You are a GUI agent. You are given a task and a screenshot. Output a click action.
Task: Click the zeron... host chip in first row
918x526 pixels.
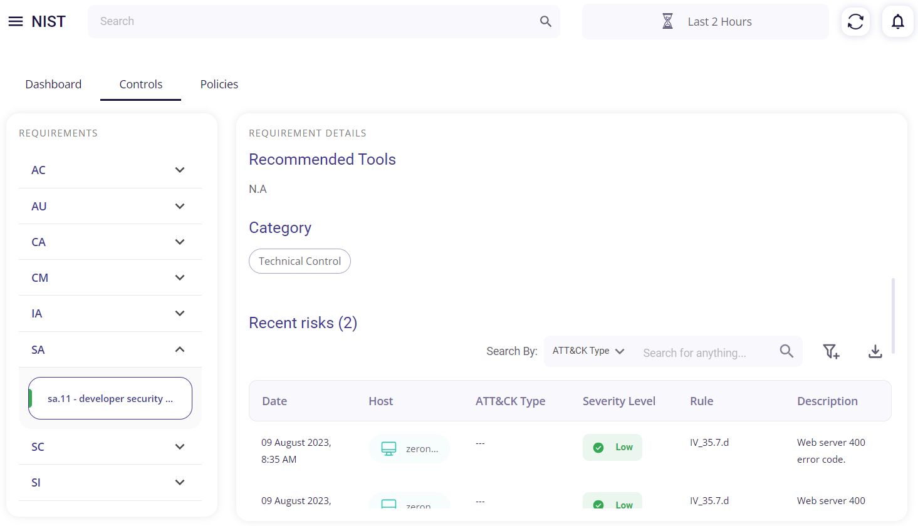pos(409,448)
